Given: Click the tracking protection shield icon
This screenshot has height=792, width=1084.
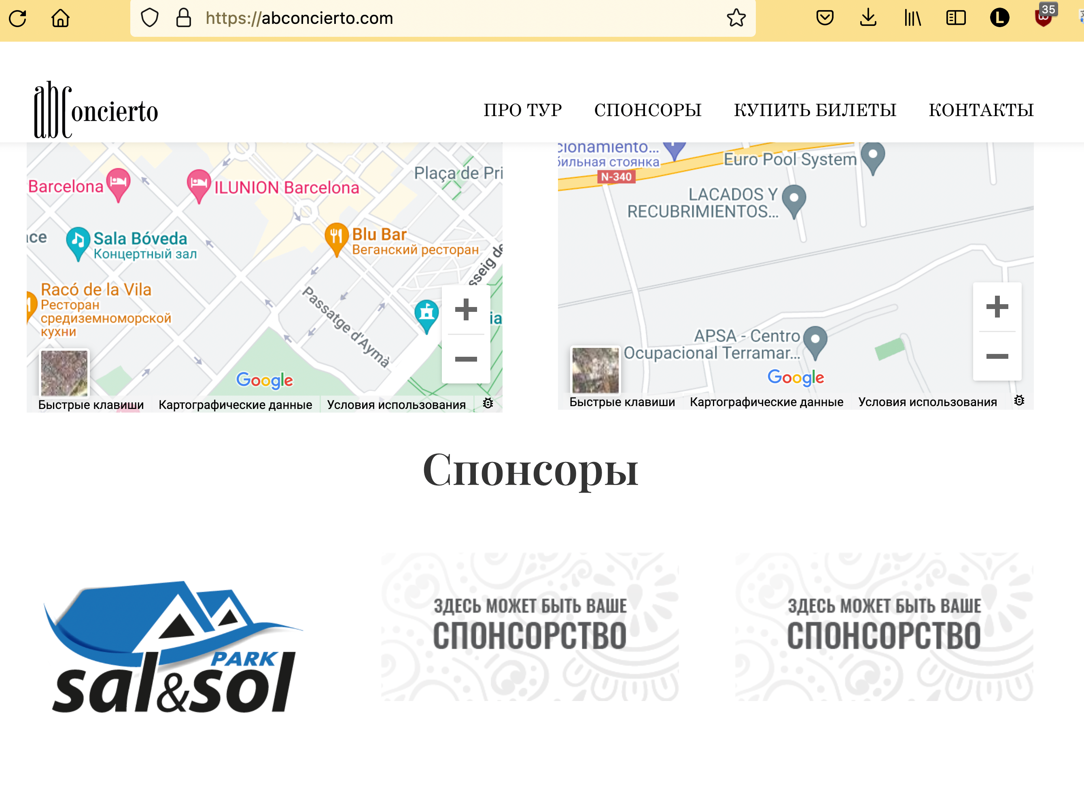Looking at the screenshot, I should click(x=150, y=18).
